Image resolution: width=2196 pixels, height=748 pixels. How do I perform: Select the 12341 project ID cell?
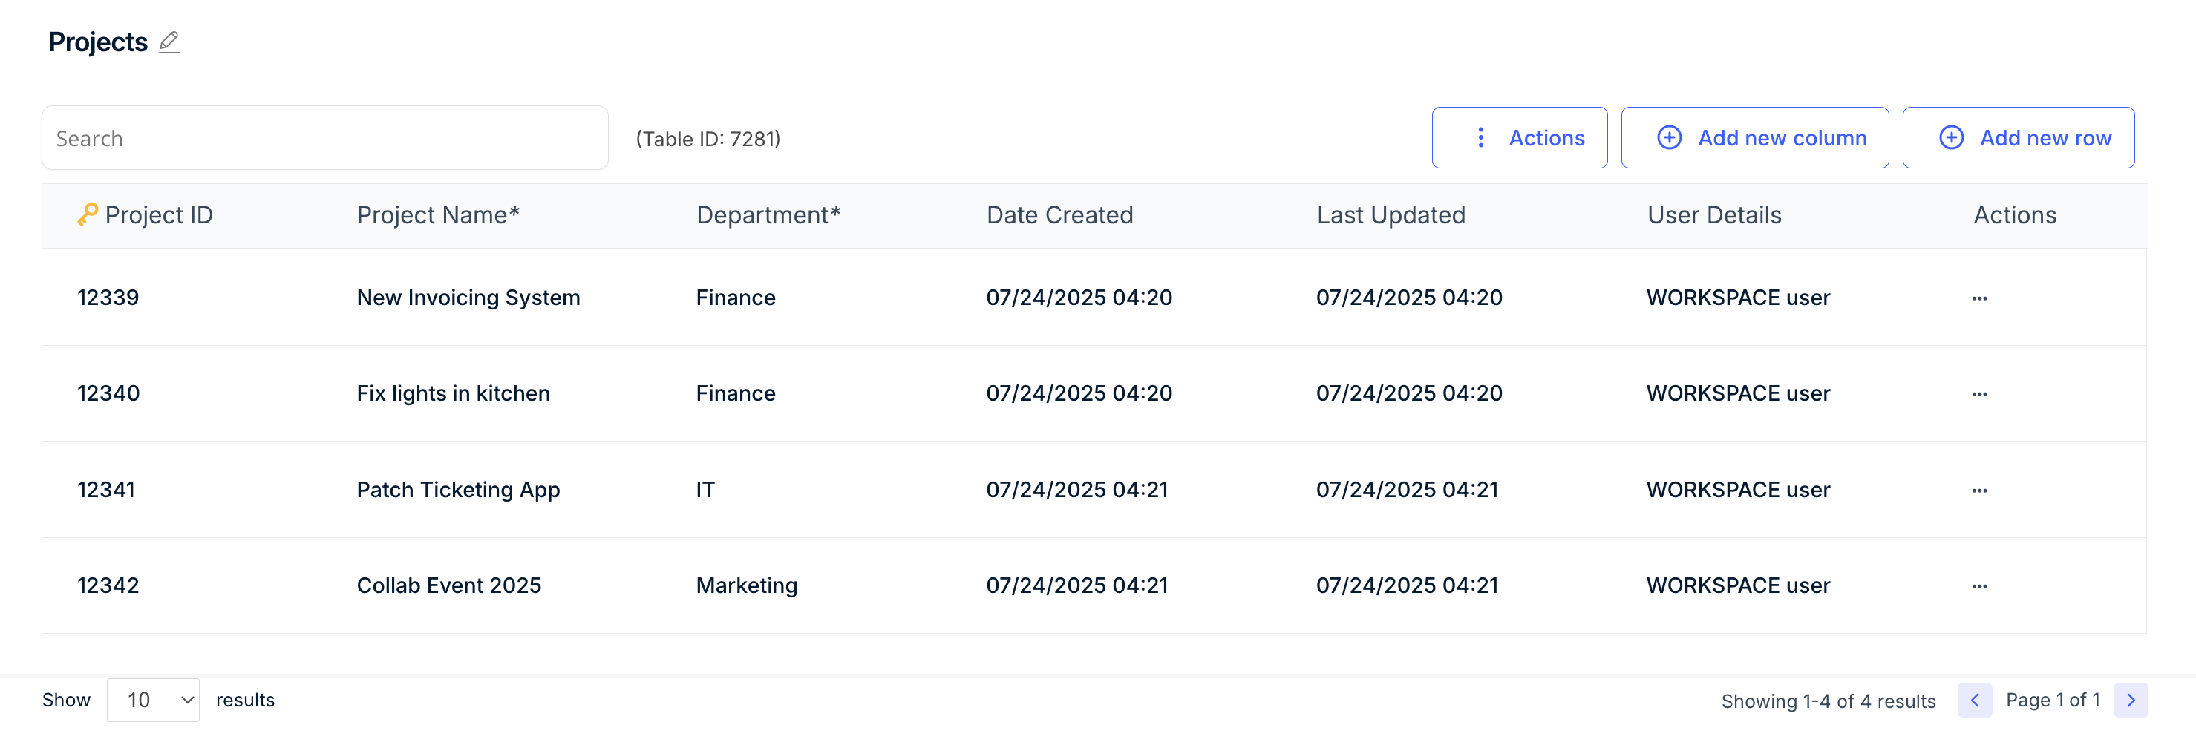(x=107, y=489)
